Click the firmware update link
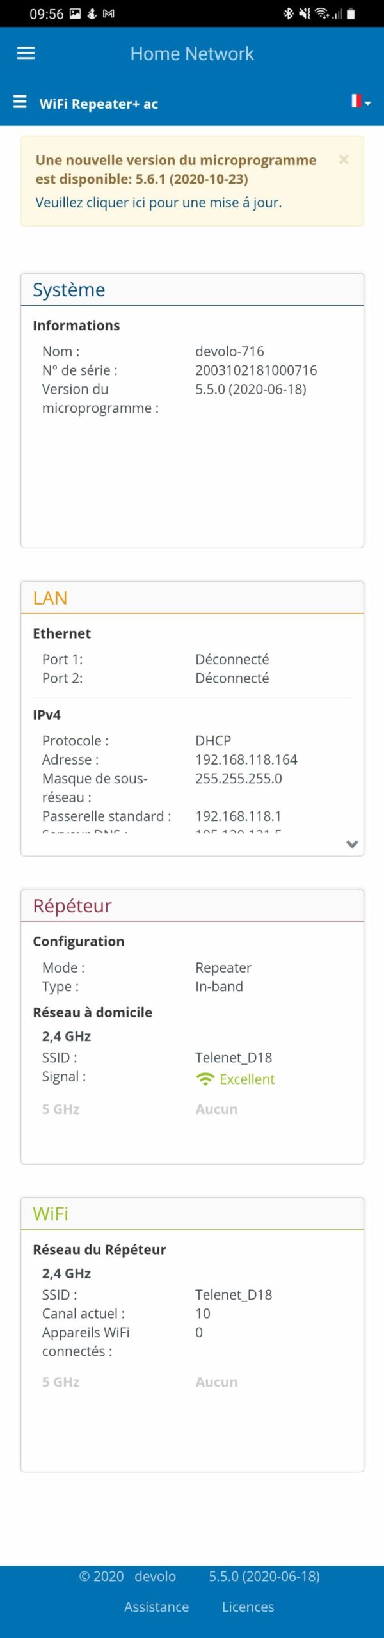 pos(158,203)
